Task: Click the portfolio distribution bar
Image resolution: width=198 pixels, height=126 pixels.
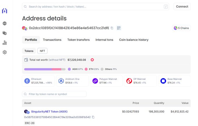Action: coord(45,69)
